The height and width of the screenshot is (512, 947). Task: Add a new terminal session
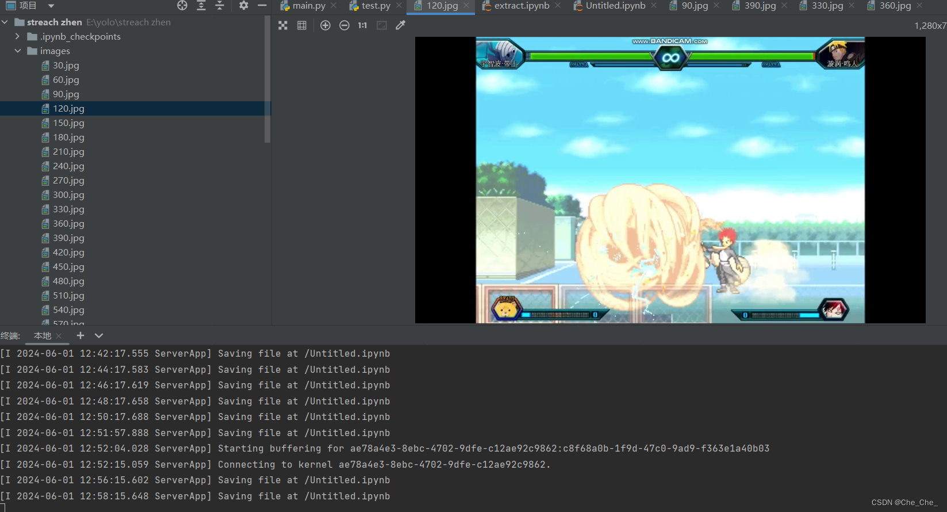coord(80,335)
